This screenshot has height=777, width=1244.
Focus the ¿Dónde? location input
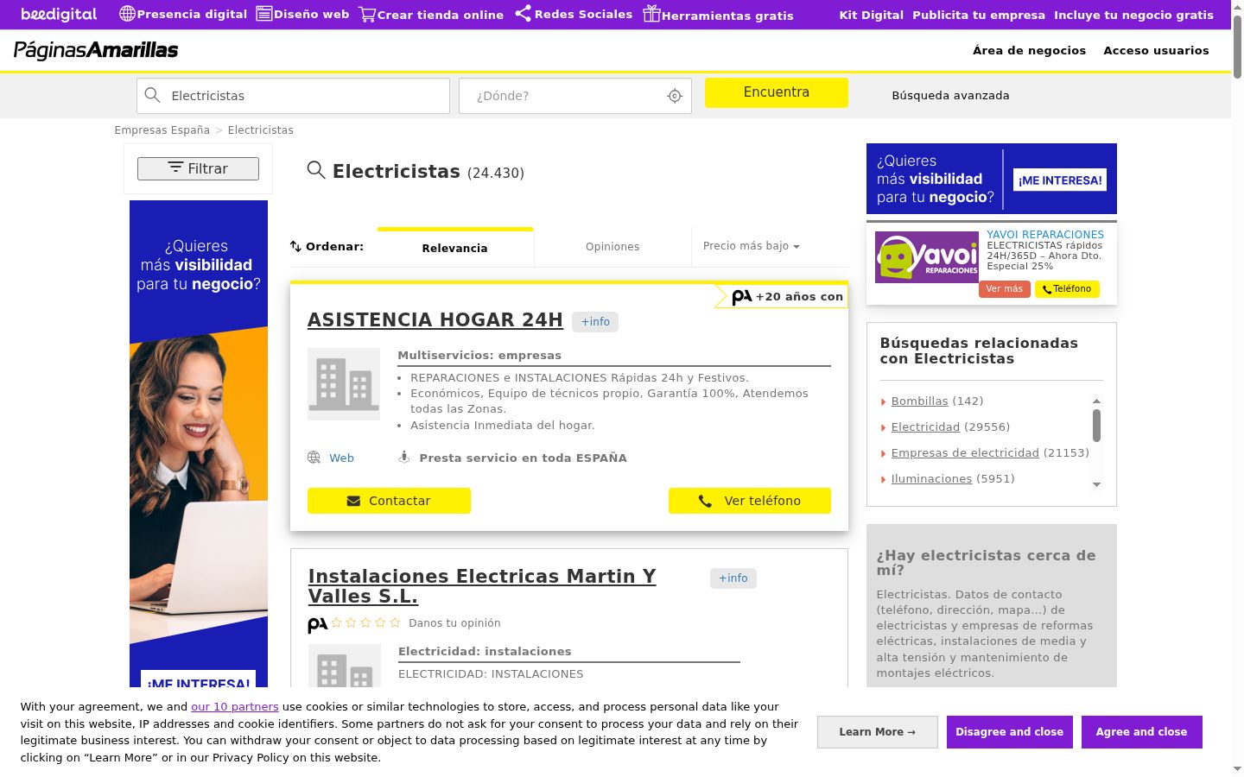click(575, 96)
